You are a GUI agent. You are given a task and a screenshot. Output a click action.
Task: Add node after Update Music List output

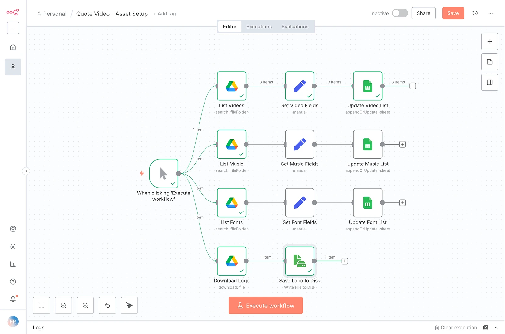tap(402, 144)
